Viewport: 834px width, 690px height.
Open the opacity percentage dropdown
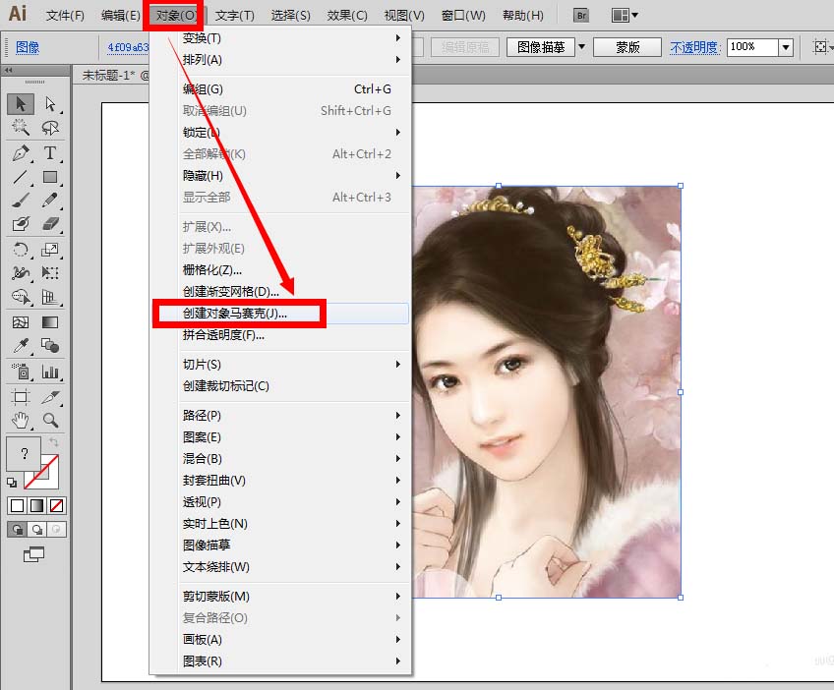[786, 47]
